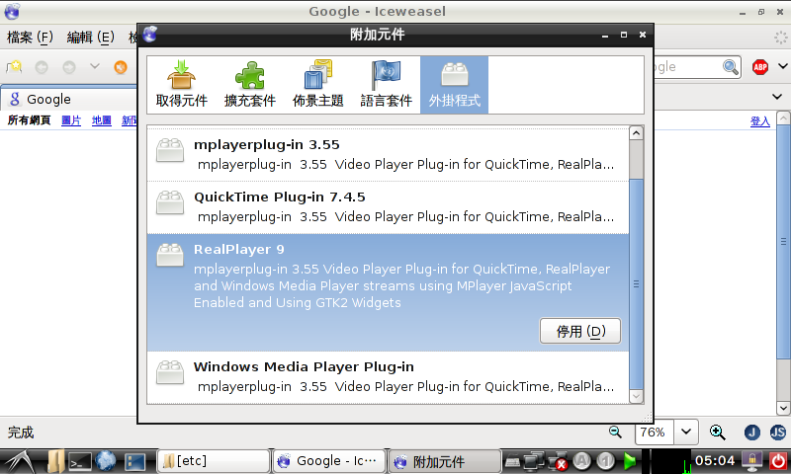Click the network tray icon with red X
This screenshot has height=474, width=791.
(558, 461)
